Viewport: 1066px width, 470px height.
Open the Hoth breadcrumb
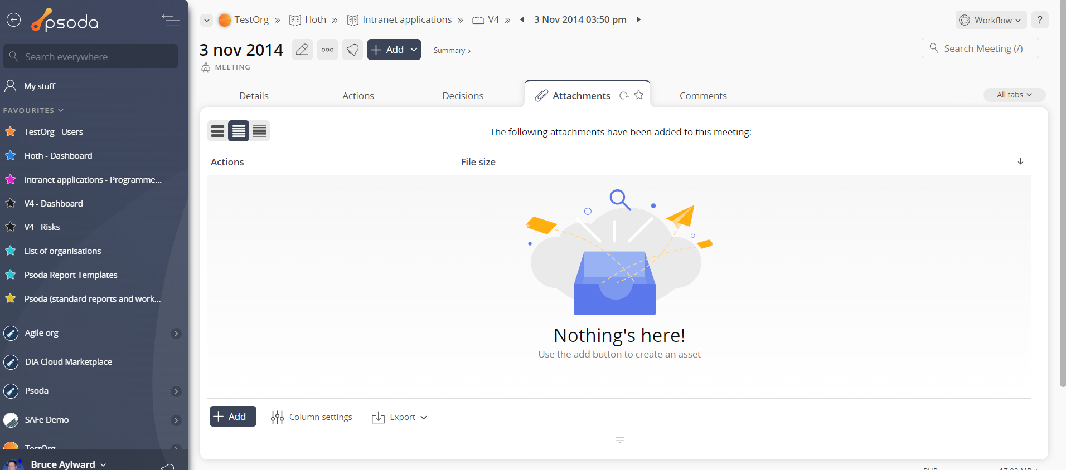(x=308, y=19)
